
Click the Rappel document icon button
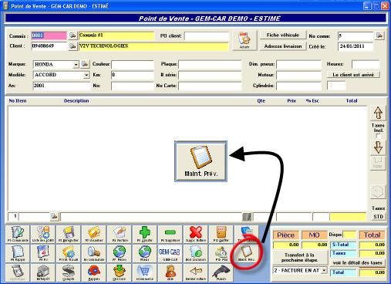pos(18,253)
